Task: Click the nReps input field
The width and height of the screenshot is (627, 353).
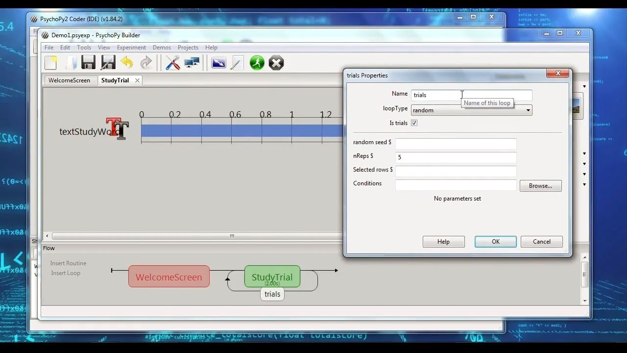Action: click(456, 157)
